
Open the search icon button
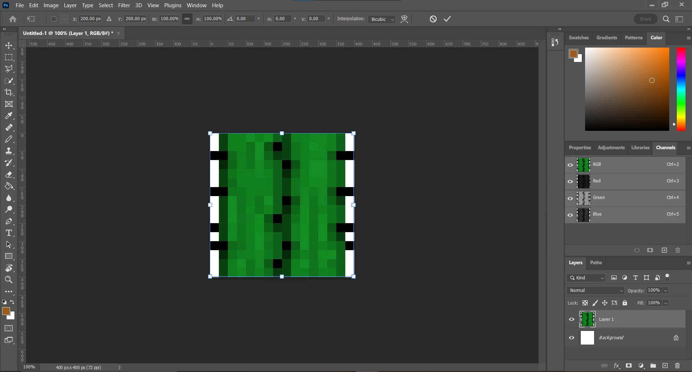point(666,19)
